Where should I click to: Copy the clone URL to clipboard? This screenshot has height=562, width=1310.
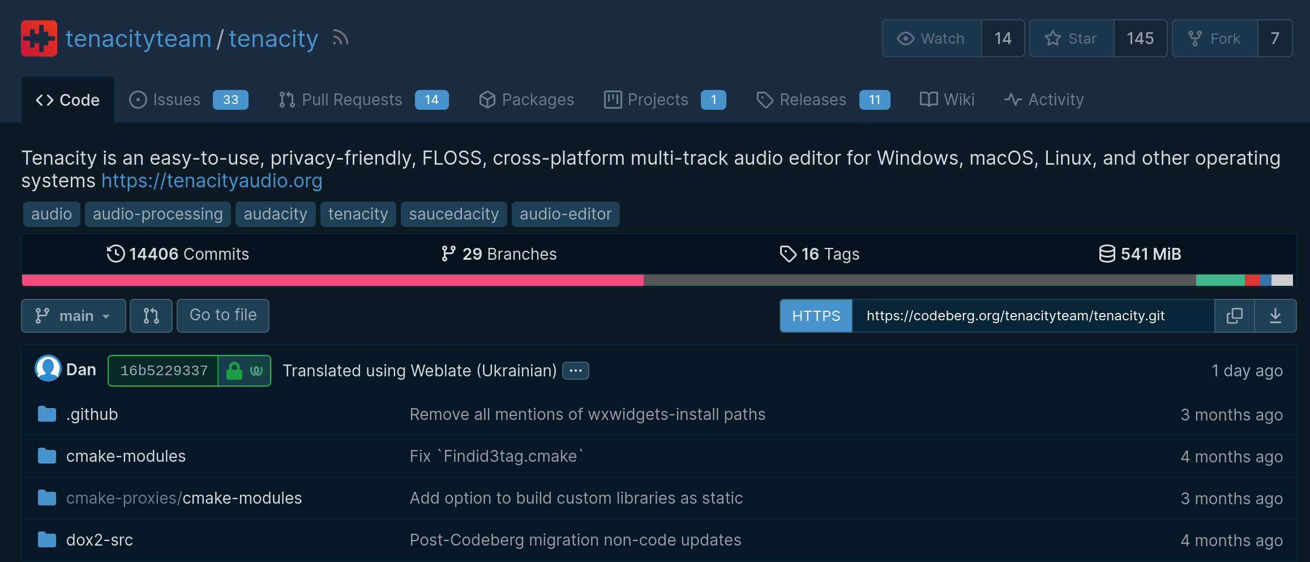click(x=1234, y=316)
